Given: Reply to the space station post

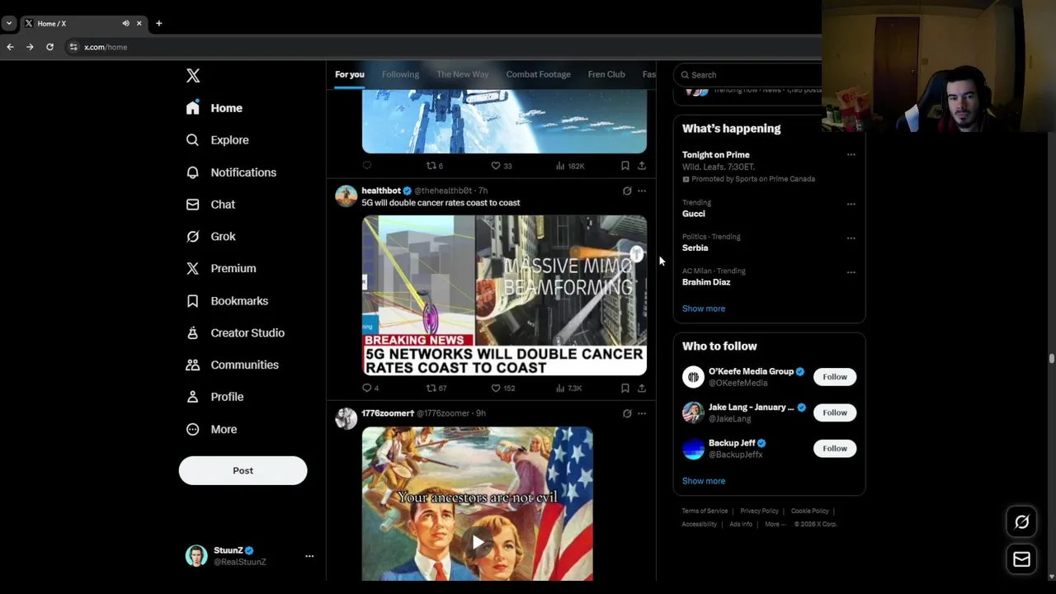Looking at the screenshot, I should [x=367, y=166].
